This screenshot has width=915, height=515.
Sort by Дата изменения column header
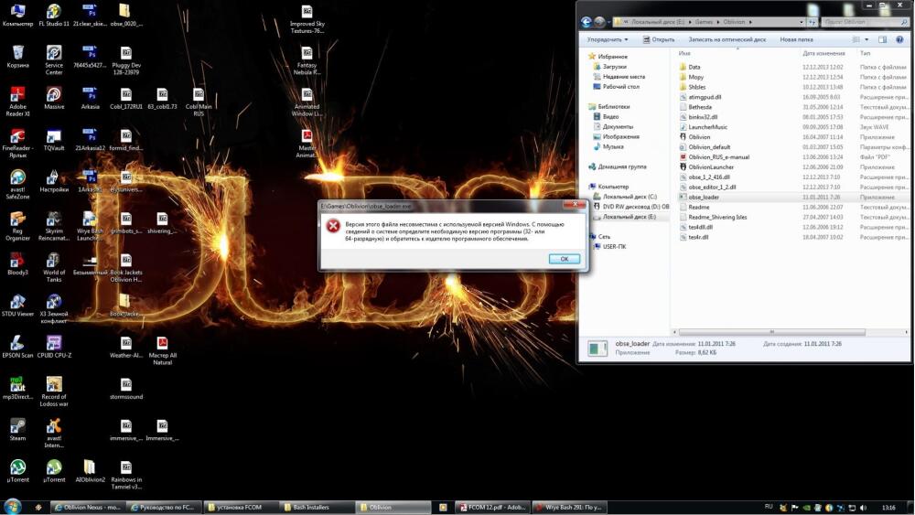[823, 53]
